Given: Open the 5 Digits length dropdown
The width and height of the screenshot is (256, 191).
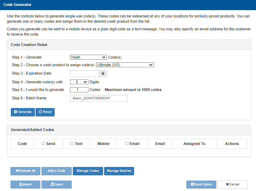Looking at the screenshot, I should 79,82.
